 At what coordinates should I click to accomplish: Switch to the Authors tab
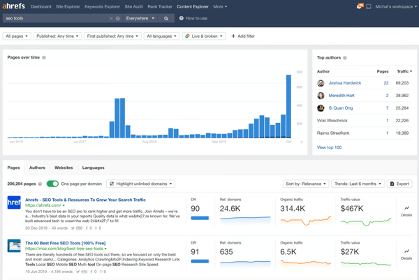coord(37,168)
